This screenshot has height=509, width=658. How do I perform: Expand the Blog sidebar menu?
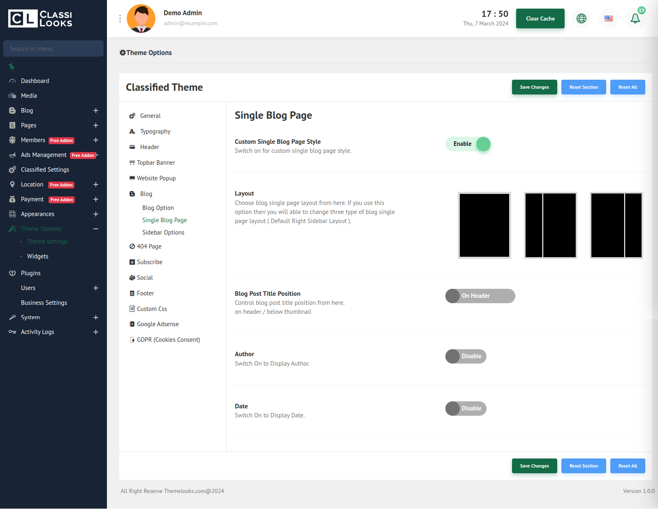click(95, 111)
